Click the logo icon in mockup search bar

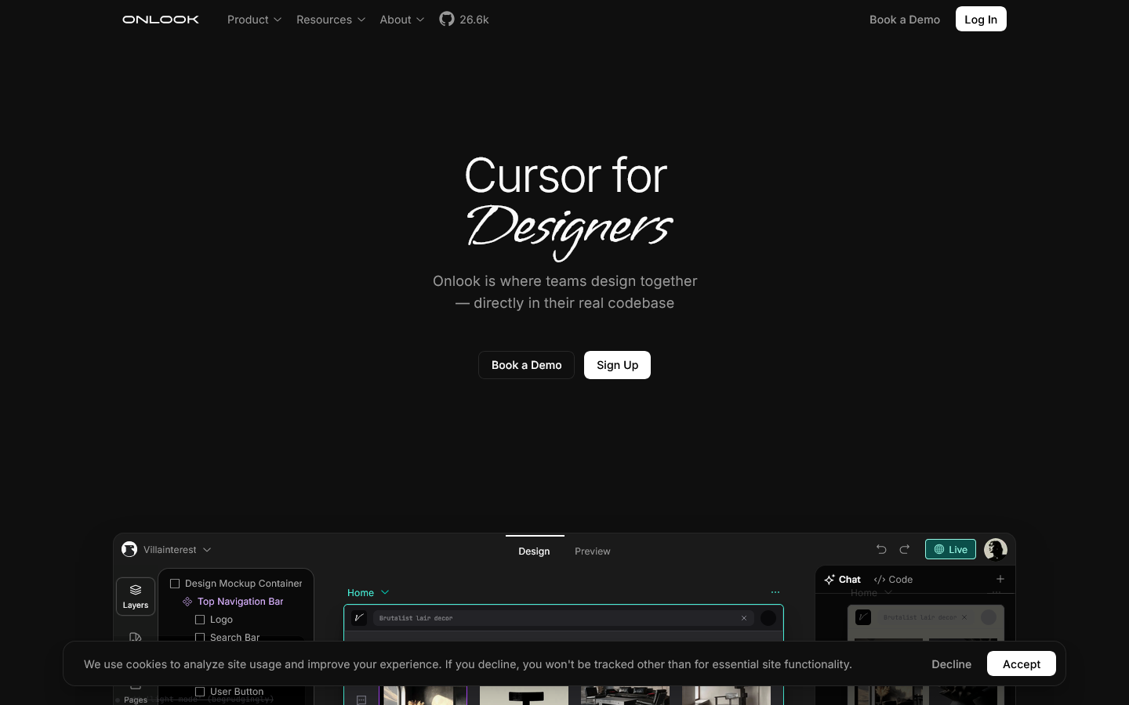click(359, 618)
